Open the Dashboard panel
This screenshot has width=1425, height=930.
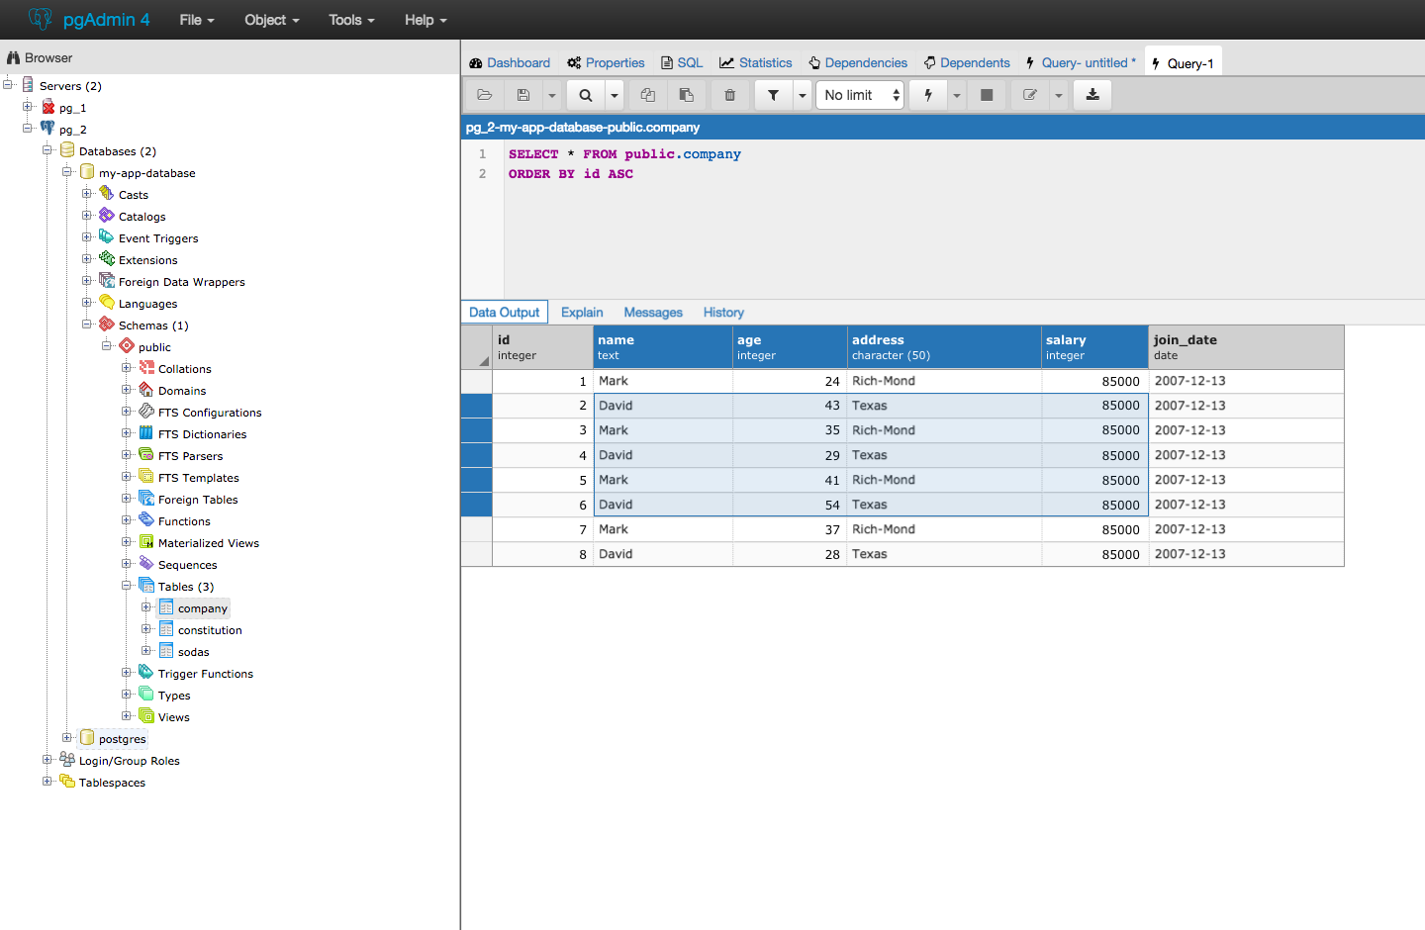coord(510,61)
